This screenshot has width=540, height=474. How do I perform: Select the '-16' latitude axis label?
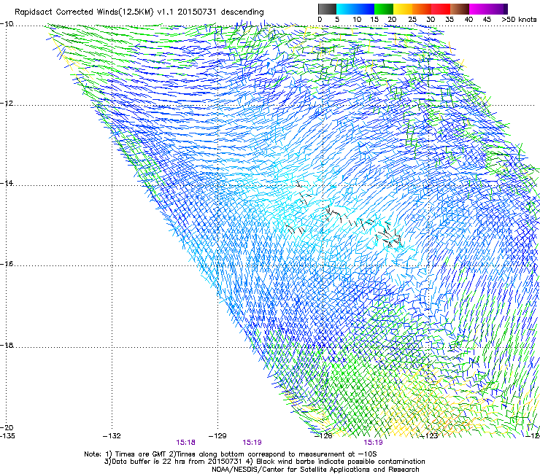coord(7,264)
